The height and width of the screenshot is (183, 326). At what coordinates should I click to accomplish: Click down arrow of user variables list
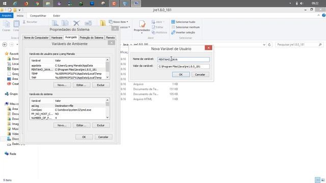(107, 77)
